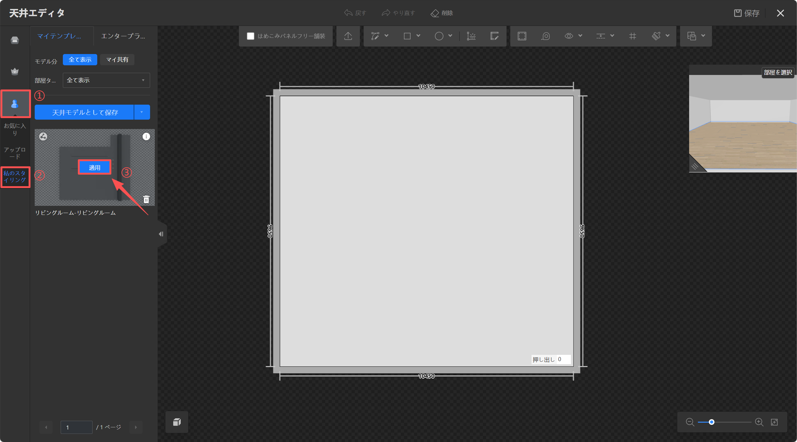
Task: Select the circle draw tool
Action: click(439, 36)
